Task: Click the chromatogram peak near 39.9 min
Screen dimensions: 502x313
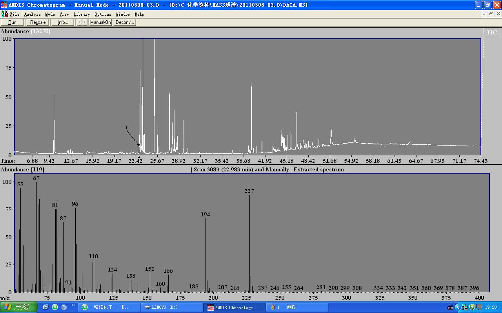Action: click(x=251, y=118)
